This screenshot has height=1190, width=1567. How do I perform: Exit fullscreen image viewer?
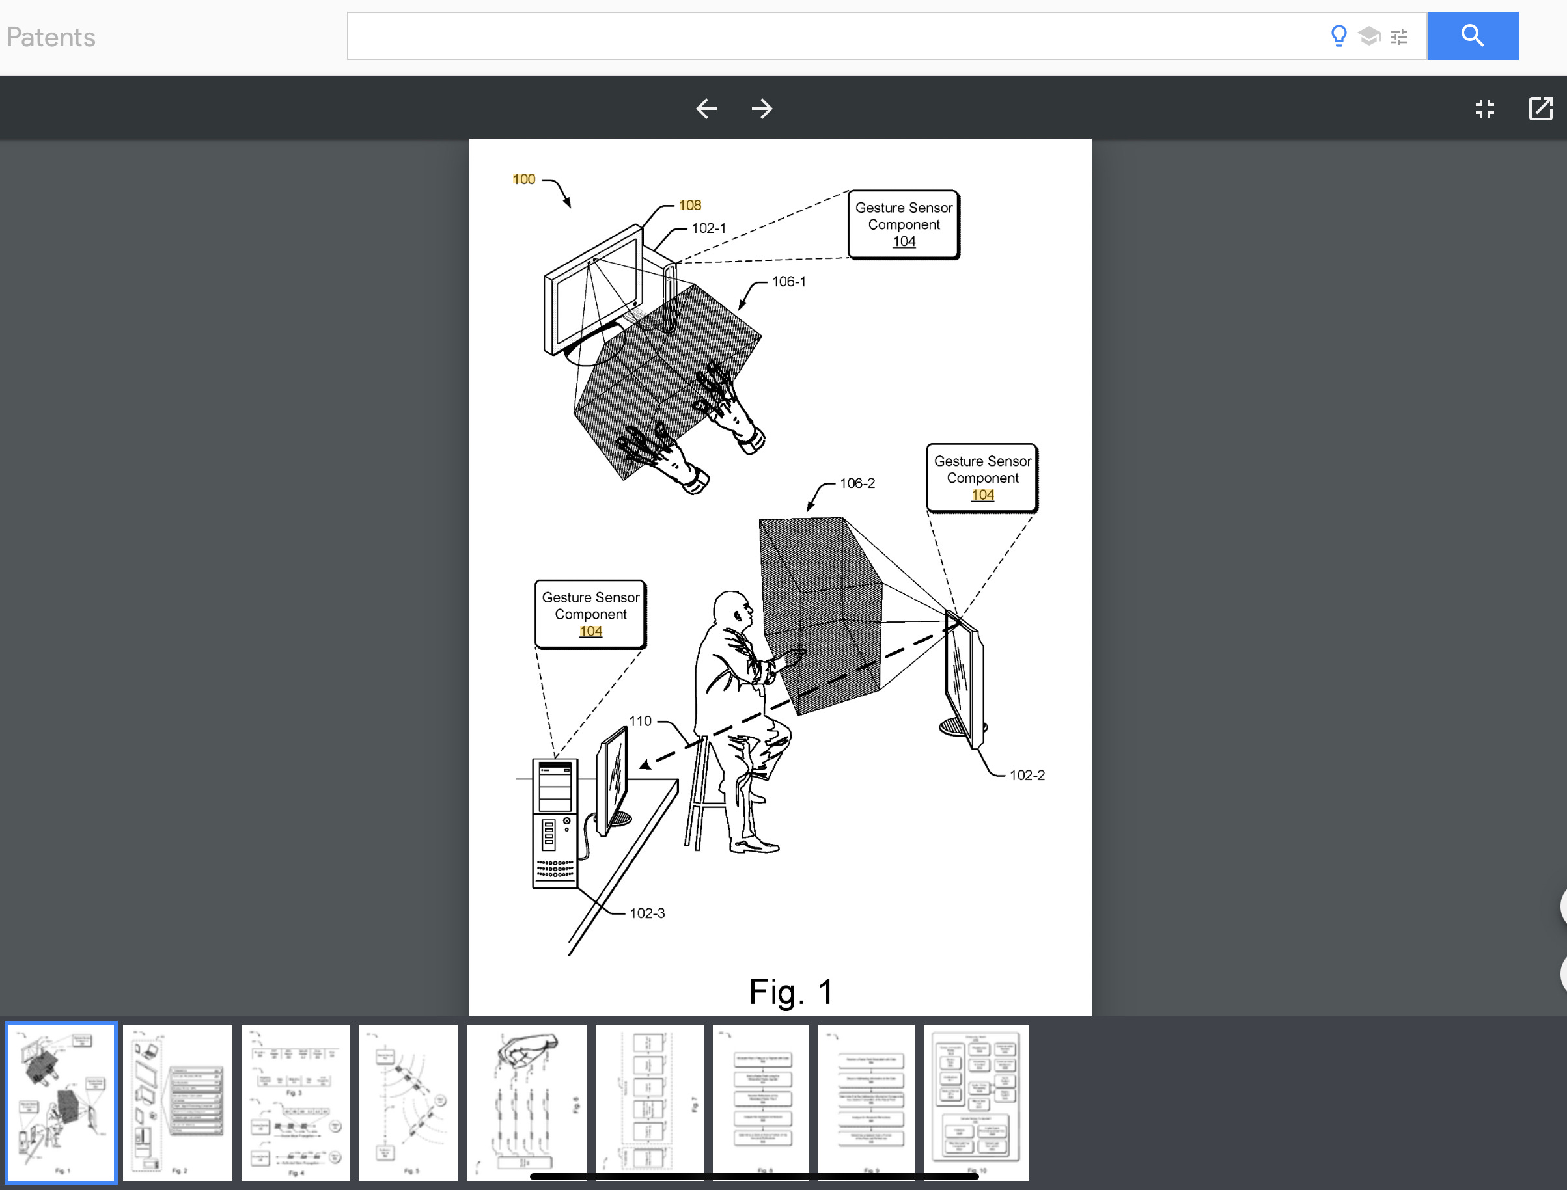pos(1484,109)
